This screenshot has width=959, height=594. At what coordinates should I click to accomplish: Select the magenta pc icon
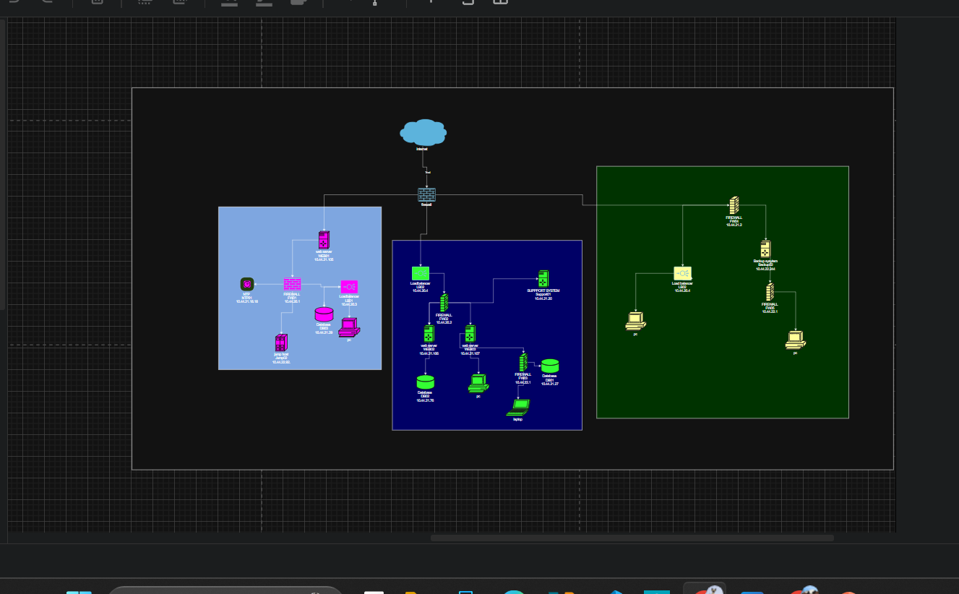pos(348,327)
